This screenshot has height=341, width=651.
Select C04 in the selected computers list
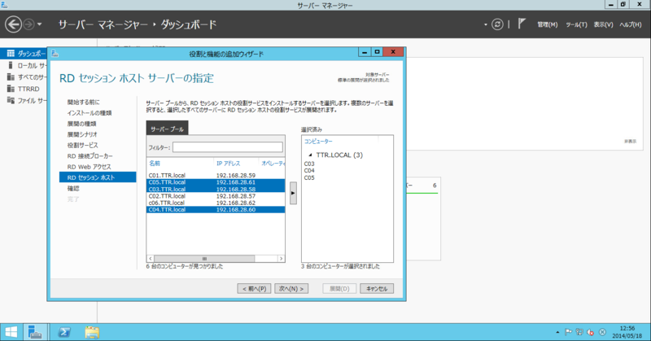click(309, 171)
